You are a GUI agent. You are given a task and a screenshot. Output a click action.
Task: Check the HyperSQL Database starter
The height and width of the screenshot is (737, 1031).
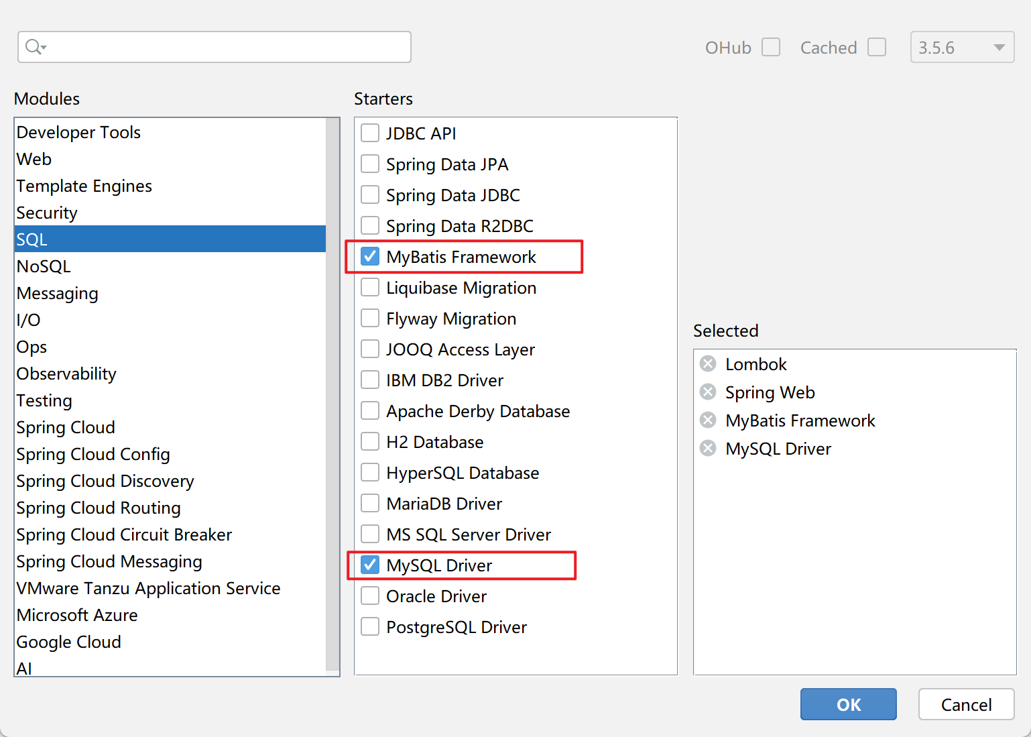(370, 472)
